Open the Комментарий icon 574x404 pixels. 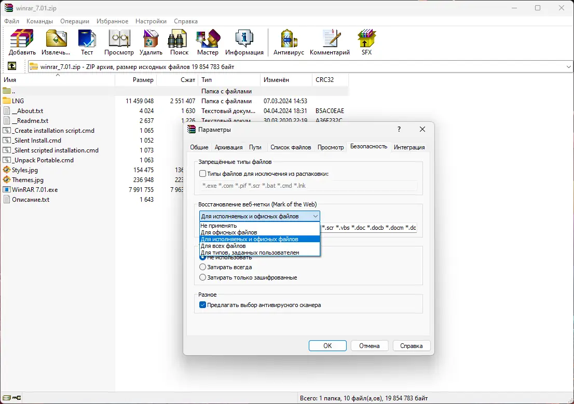(x=329, y=42)
